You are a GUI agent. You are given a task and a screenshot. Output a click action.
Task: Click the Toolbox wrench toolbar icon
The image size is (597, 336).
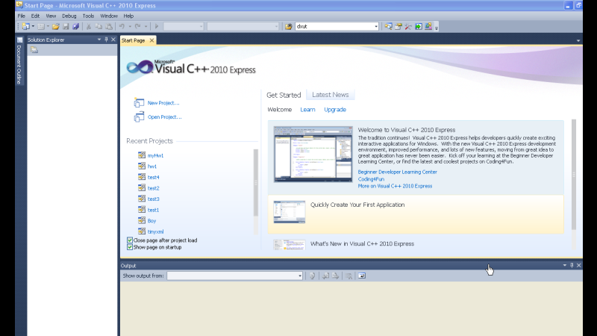pyautogui.click(x=408, y=26)
